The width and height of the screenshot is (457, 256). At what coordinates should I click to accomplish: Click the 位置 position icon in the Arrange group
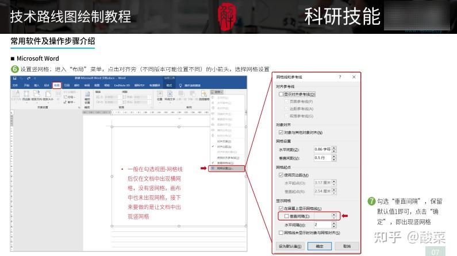pyautogui.click(x=160, y=95)
